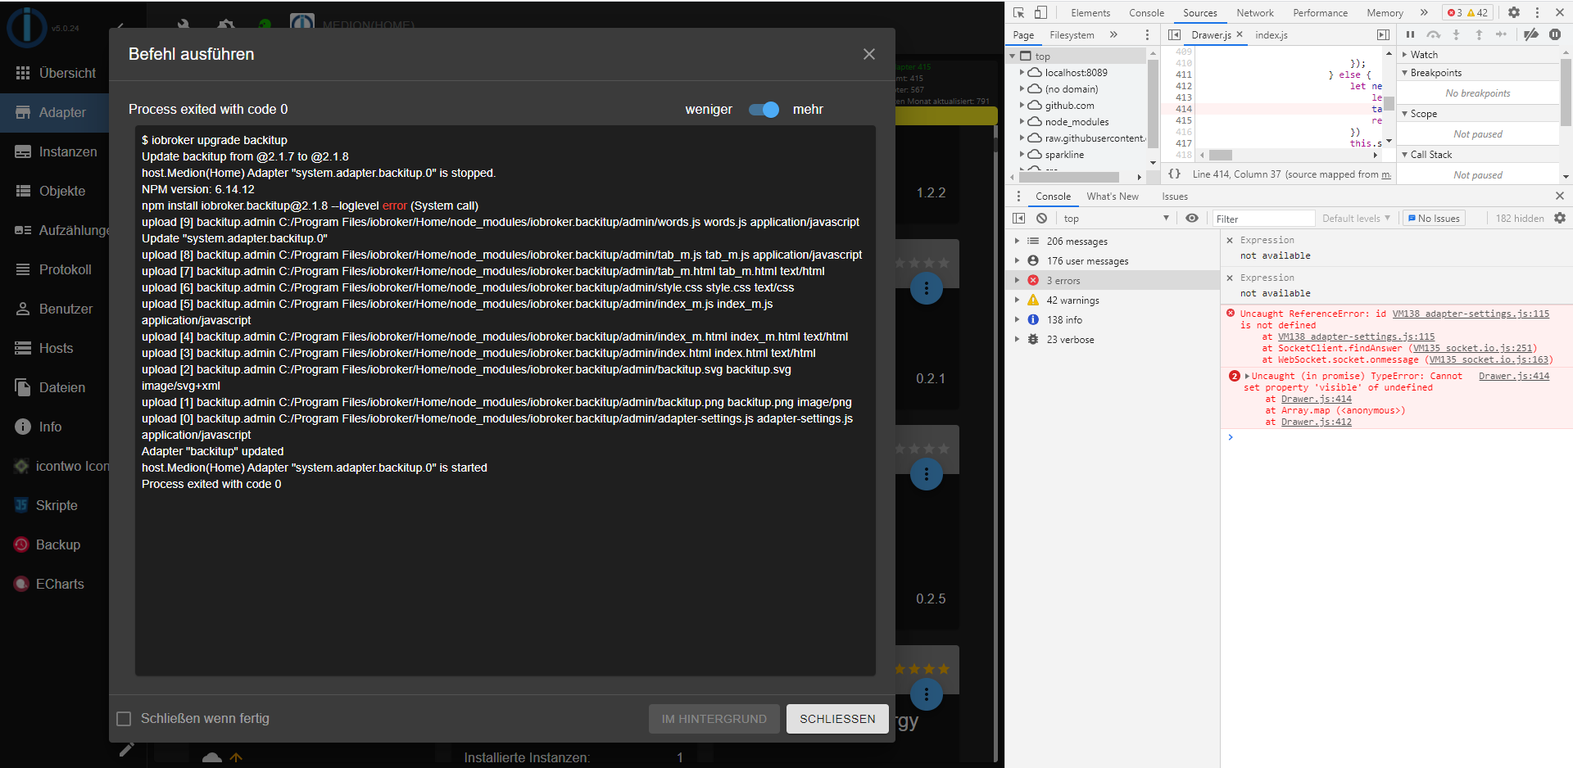Switch to the Network tab
This screenshot has height=768, width=1573.
pyautogui.click(x=1255, y=12)
